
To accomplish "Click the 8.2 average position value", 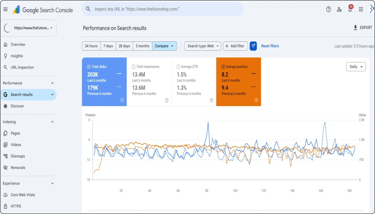I will click(225, 75).
